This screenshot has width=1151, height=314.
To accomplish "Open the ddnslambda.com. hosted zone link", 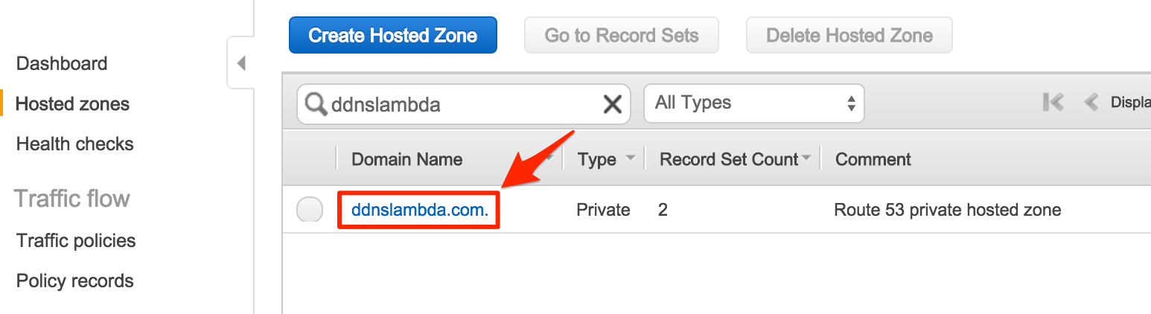I will coord(420,210).
